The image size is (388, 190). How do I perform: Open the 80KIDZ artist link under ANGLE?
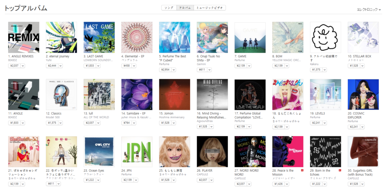pyautogui.click(x=13, y=117)
